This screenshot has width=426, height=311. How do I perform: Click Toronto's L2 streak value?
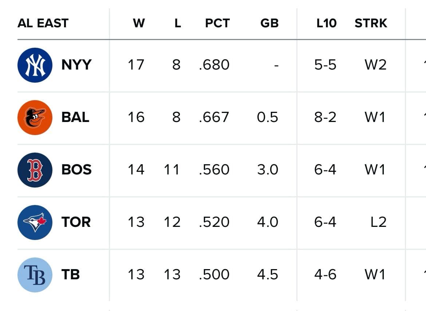tap(378, 223)
